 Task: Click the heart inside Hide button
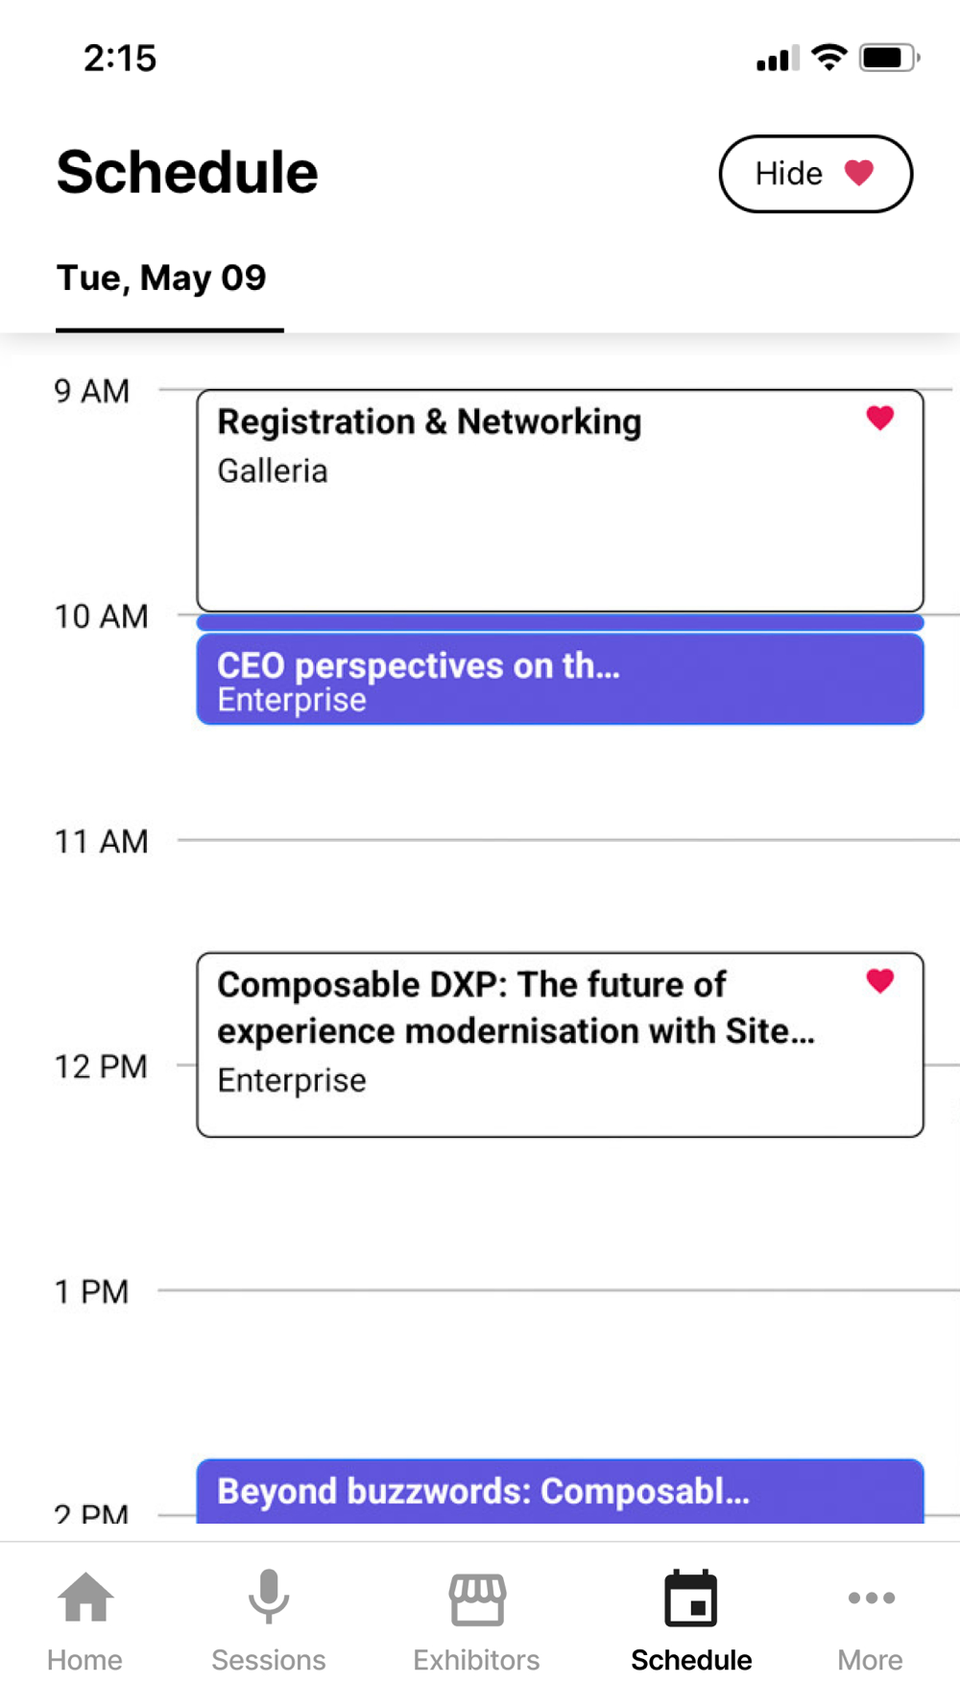859,173
